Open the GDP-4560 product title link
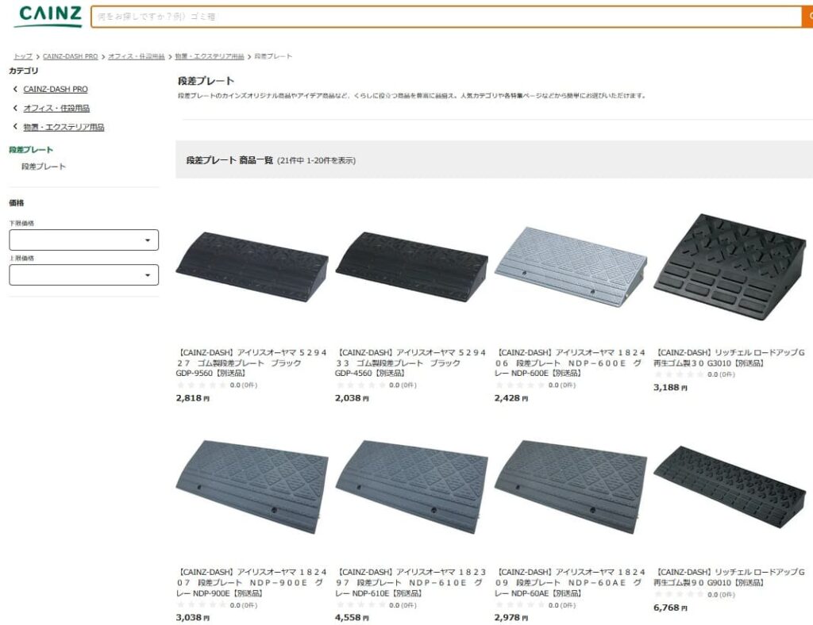Viewport: 813px width, 625px height. point(410,362)
